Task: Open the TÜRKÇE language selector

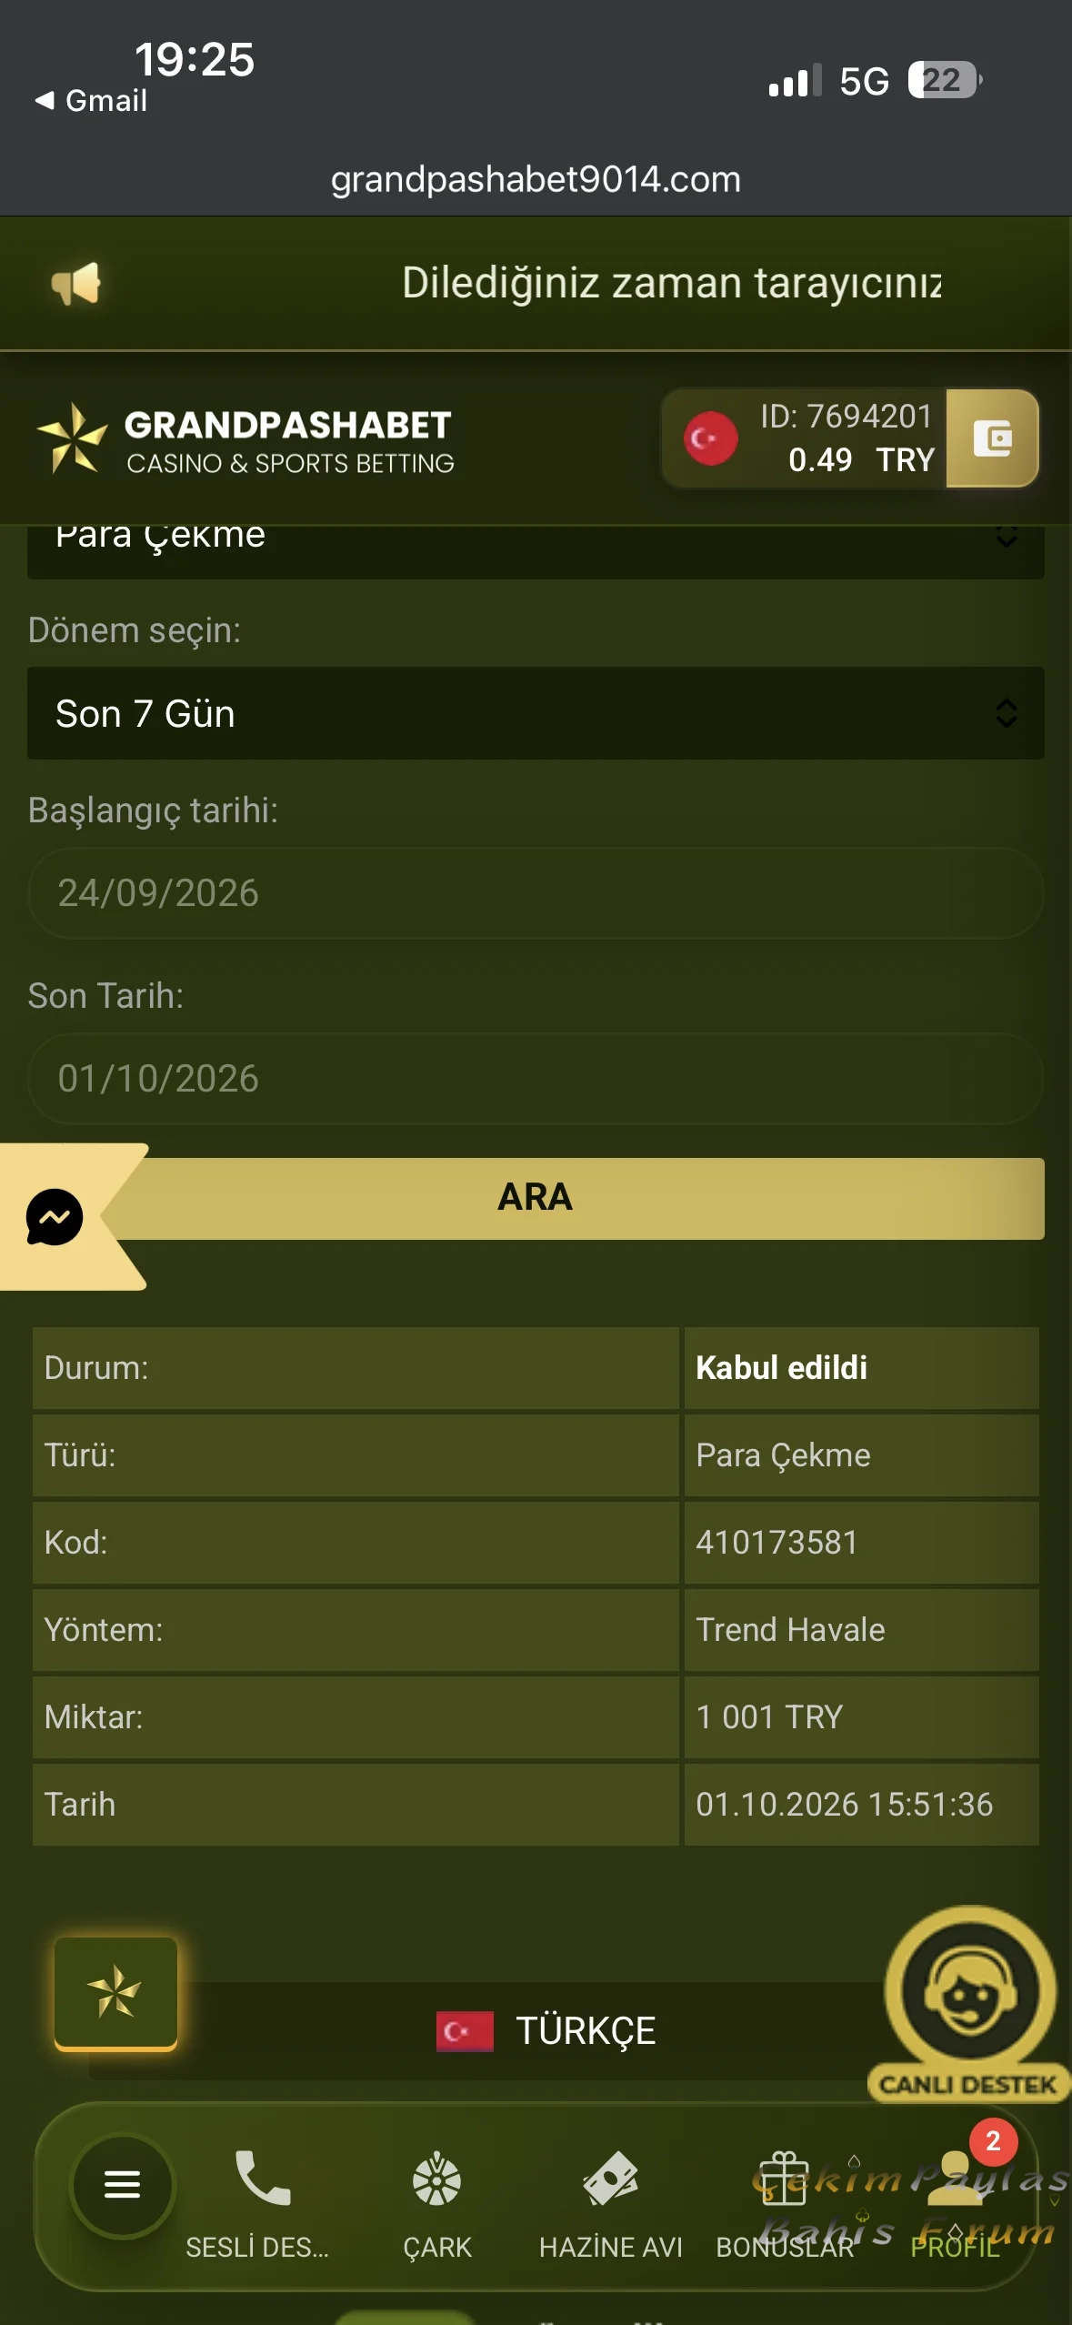Action: [x=546, y=2031]
